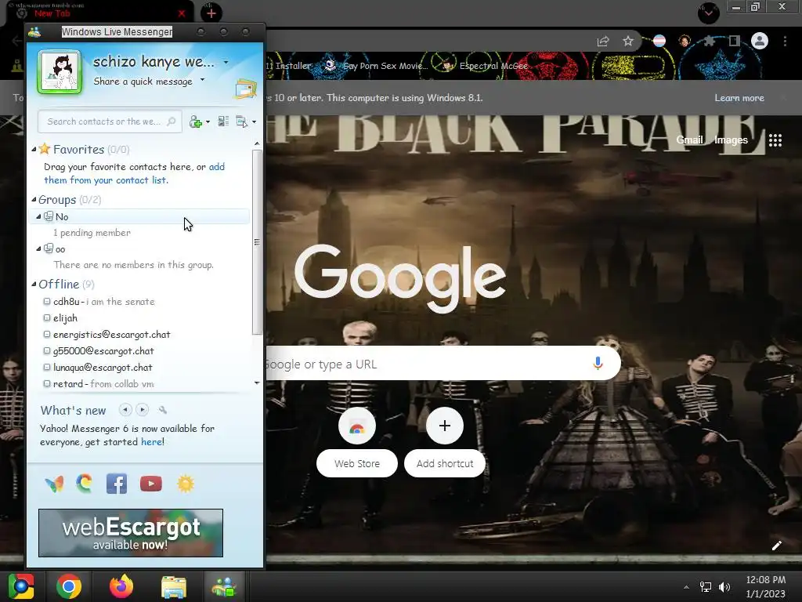The image size is (802, 602).
Task: Show hidden system tray icons
Action: point(686,587)
